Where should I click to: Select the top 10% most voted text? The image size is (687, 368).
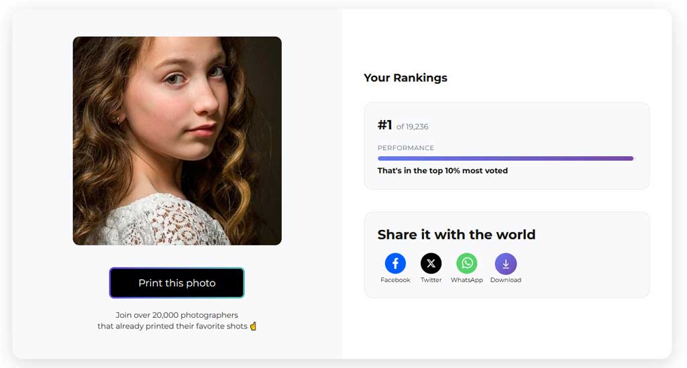pos(443,171)
